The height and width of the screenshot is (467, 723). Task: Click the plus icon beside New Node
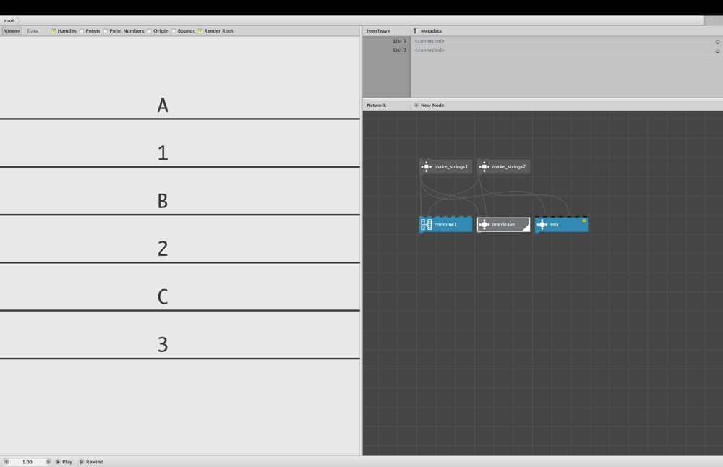coord(416,105)
